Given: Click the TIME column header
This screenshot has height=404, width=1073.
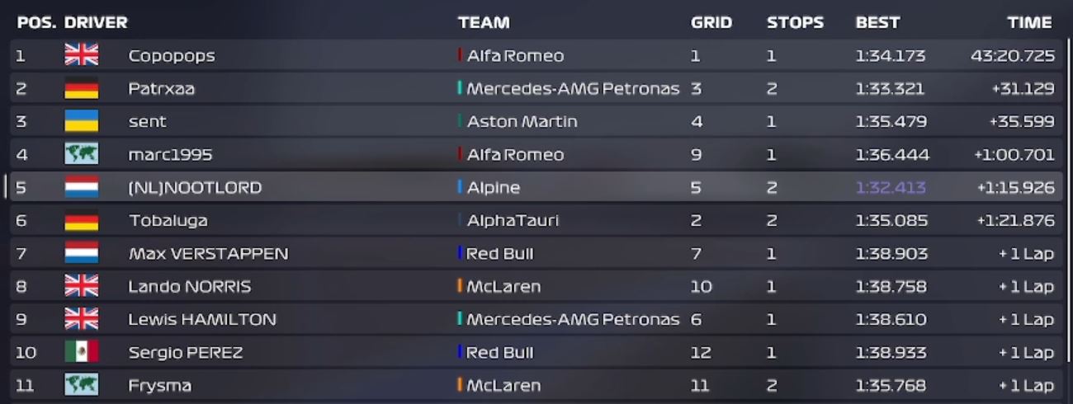Looking at the screenshot, I should coord(1029,22).
